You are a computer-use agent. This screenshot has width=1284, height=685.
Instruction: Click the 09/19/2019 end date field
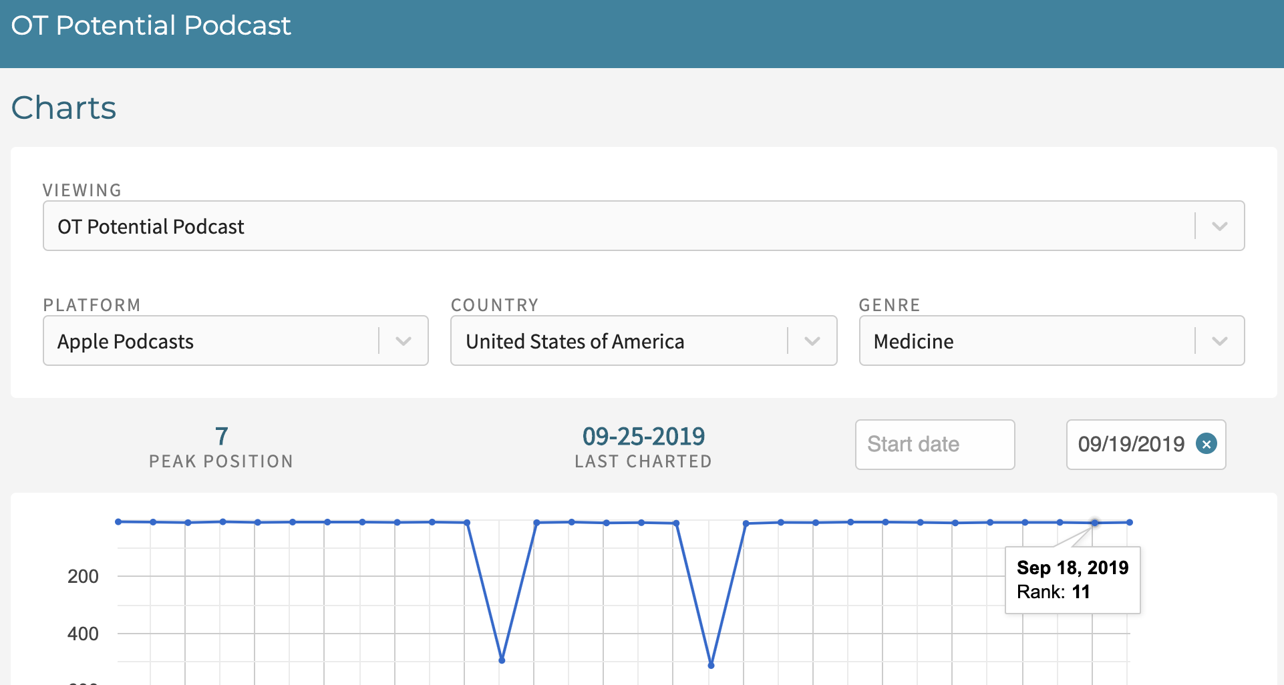1146,445
